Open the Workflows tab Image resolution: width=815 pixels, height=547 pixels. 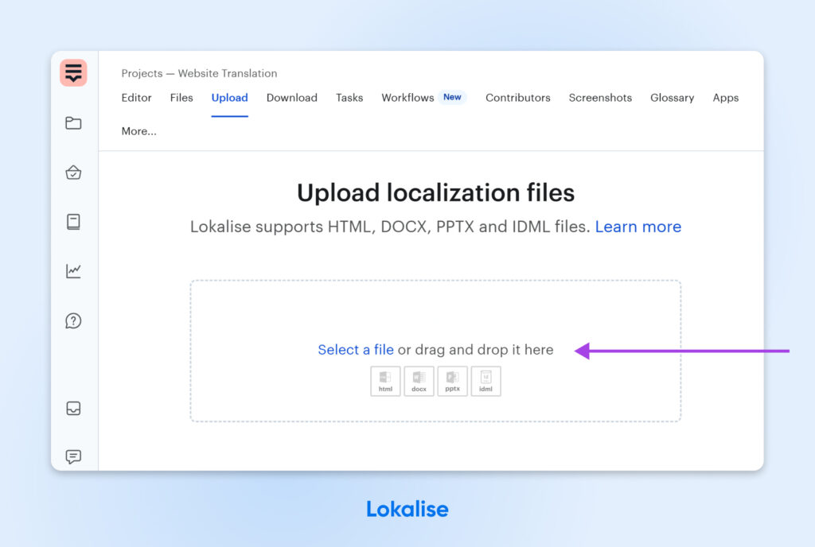tap(407, 98)
